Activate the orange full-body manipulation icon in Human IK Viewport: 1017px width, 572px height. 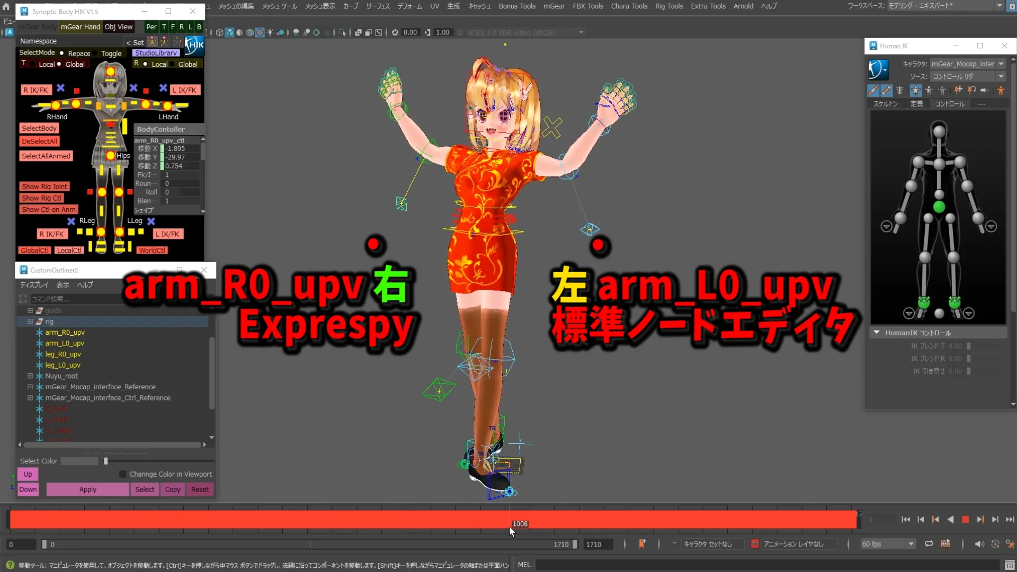tap(1001, 90)
